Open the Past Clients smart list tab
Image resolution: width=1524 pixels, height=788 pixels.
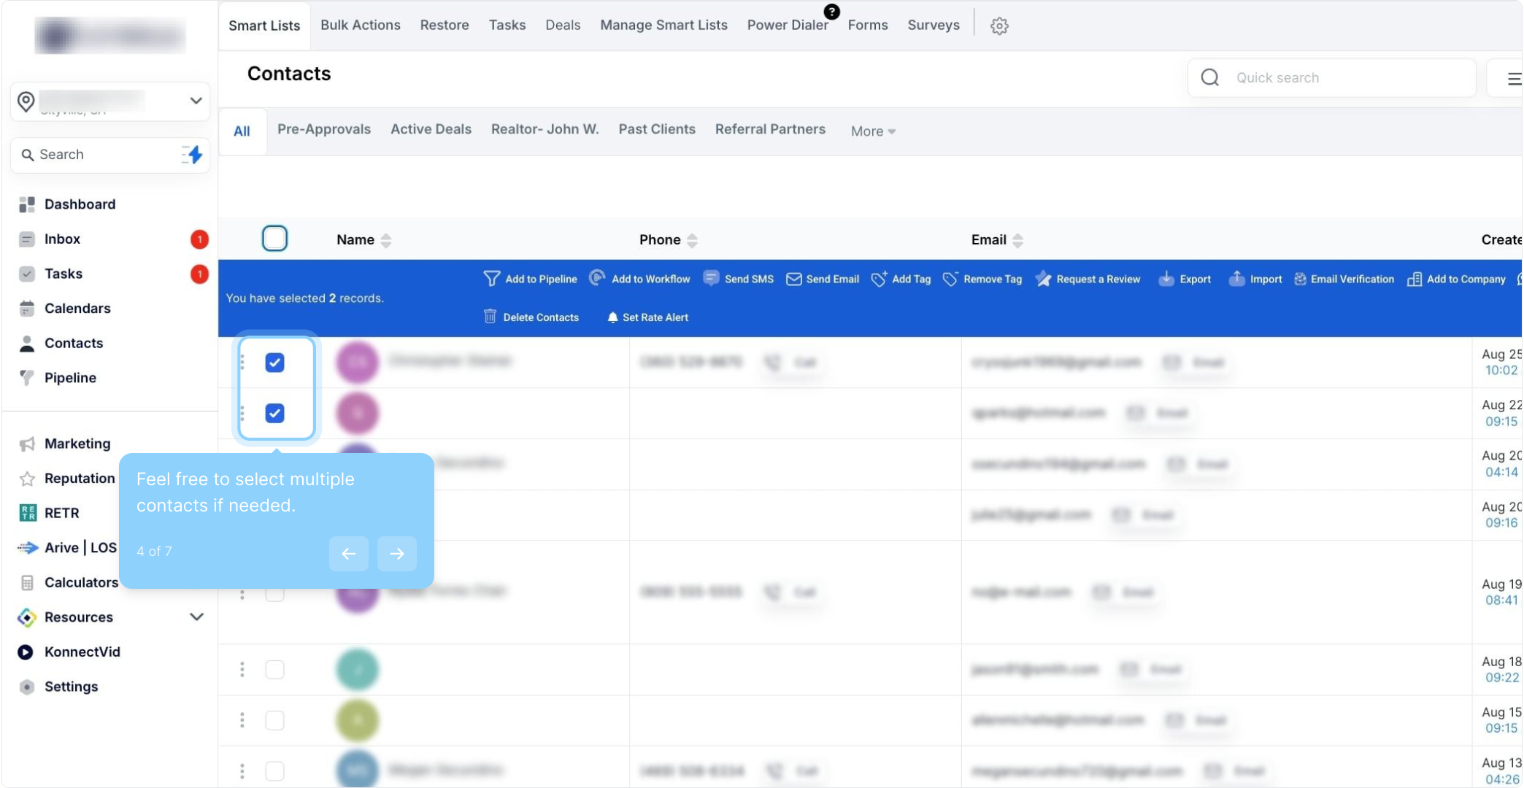[656, 129]
